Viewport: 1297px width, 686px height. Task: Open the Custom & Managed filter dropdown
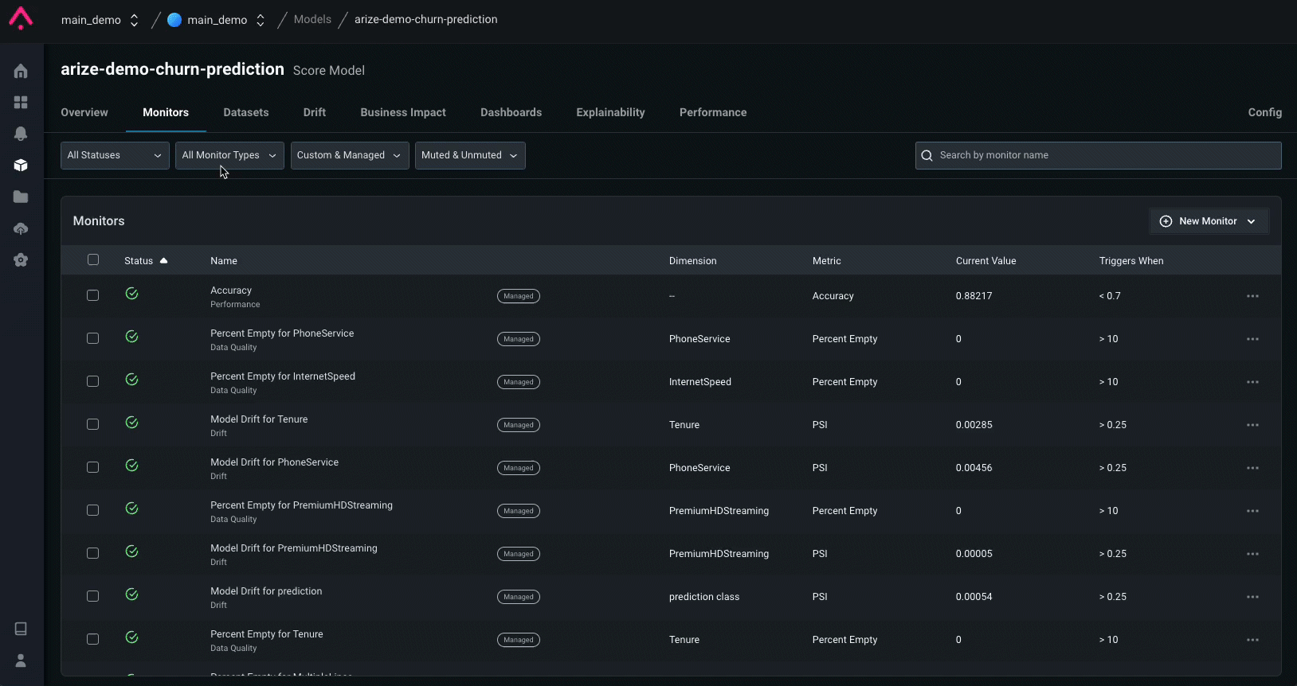pos(349,155)
